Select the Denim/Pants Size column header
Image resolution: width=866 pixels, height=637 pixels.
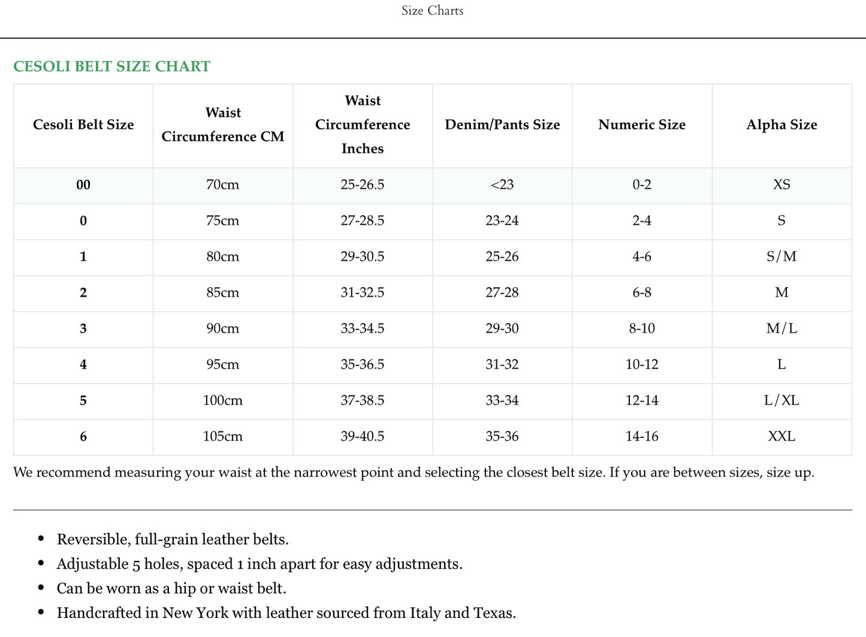502,125
